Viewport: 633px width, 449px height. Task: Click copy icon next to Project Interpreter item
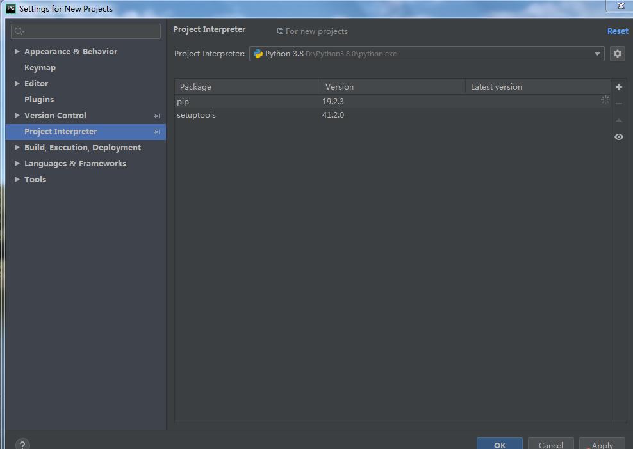point(156,131)
